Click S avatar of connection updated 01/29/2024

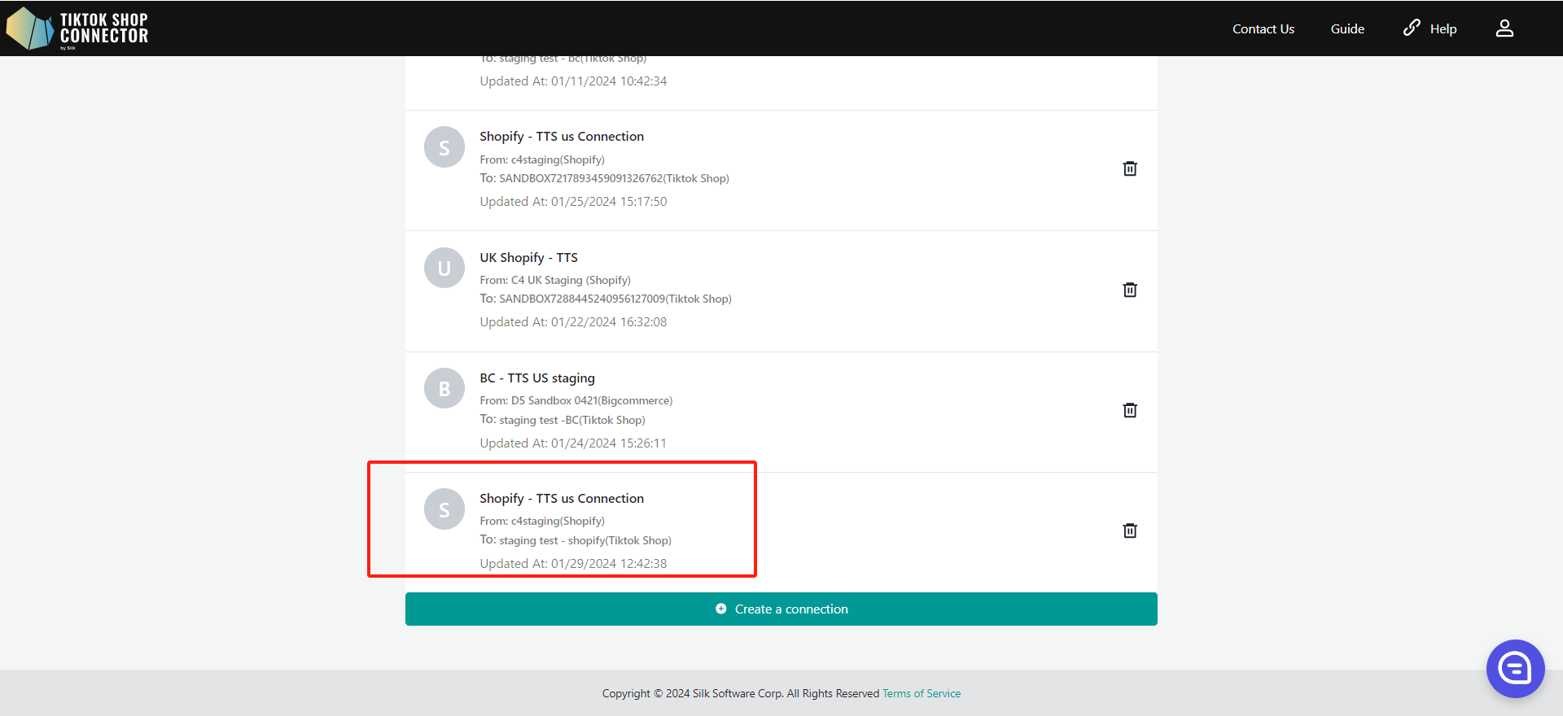(444, 509)
